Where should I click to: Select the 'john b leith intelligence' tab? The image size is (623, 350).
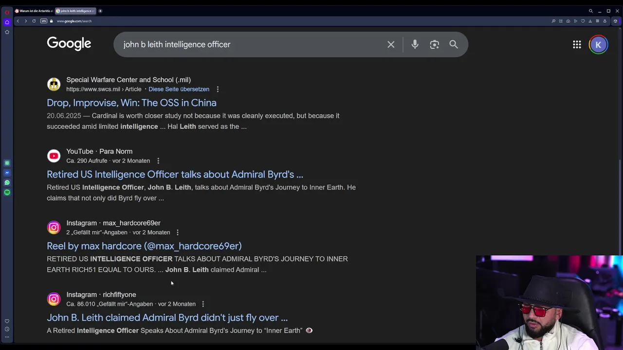(x=75, y=11)
